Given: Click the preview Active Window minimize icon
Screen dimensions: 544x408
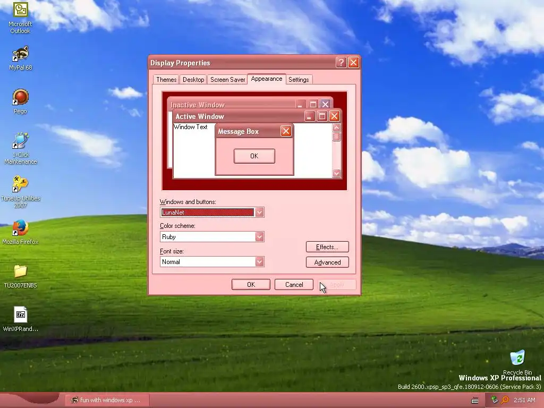Looking at the screenshot, I should point(310,116).
